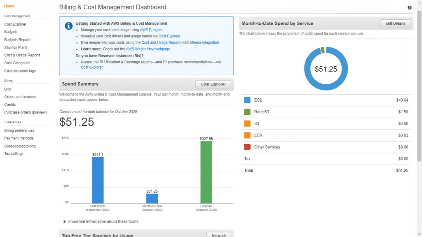Open the Bills page in sidebar
422x237 pixels.
point(7,89)
